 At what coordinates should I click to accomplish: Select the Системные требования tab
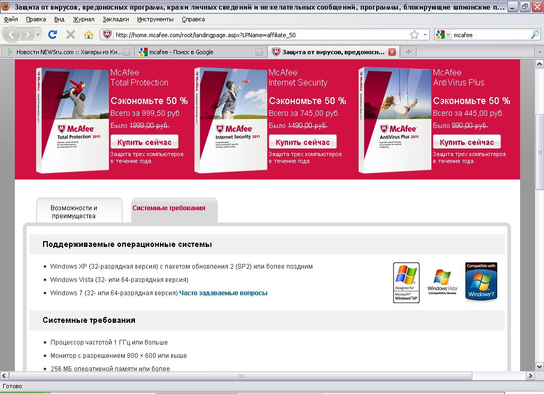tap(174, 210)
